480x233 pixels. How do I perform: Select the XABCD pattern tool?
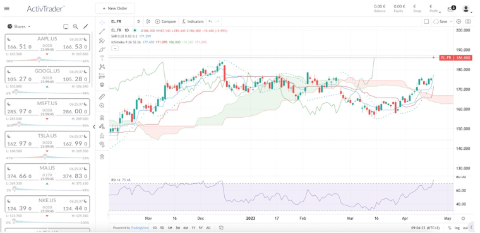[102, 67]
